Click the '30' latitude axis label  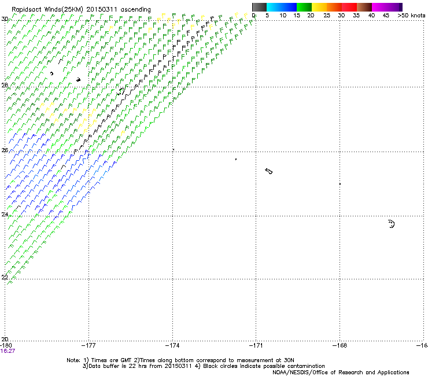(5, 19)
